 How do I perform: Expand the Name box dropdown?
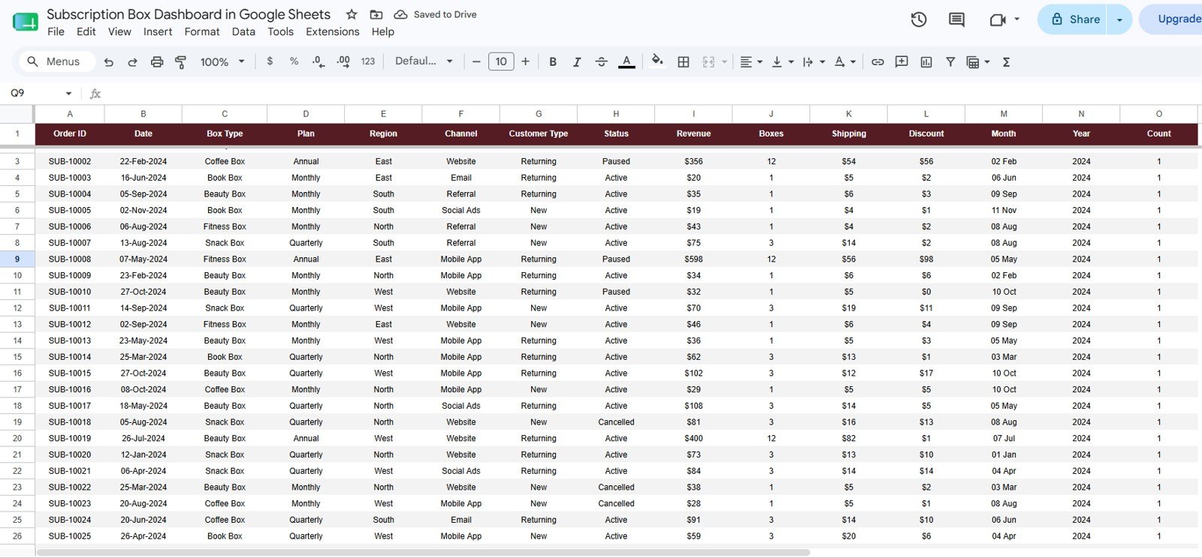click(x=68, y=93)
